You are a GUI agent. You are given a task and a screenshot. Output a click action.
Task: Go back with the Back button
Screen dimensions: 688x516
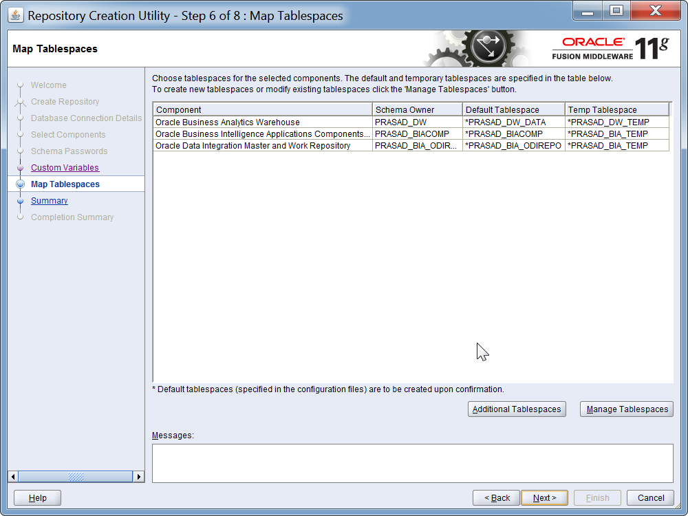[496, 497]
